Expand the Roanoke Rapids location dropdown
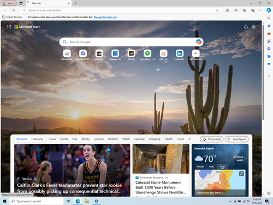Image resolution: width=273 pixels, height=205 pixels. pyautogui.click(x=216, y=149)
